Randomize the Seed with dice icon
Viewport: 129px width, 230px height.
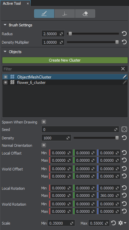pyautogui.click(x=124, y=129)
